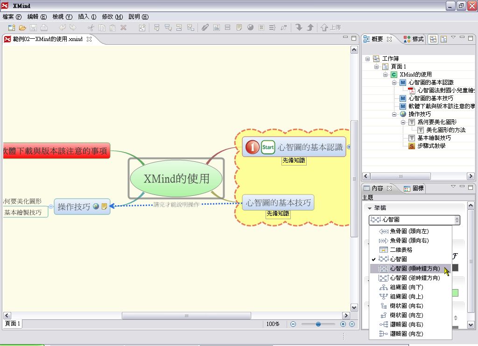Click the 頁面 1 sheet tab
The image size is (478, 346).
point(13,324)
